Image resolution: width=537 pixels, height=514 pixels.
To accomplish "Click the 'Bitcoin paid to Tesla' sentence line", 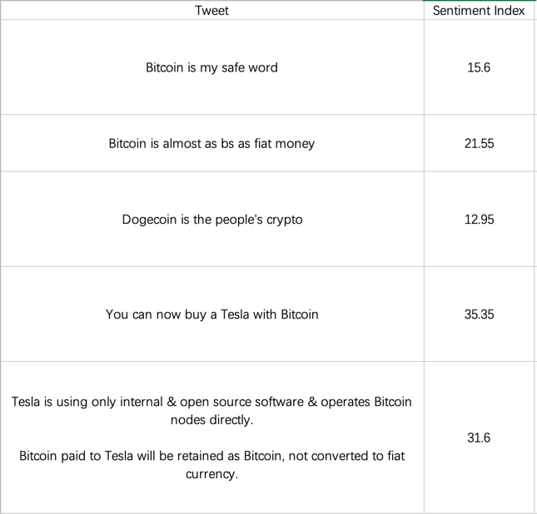I will pos(212,456).
